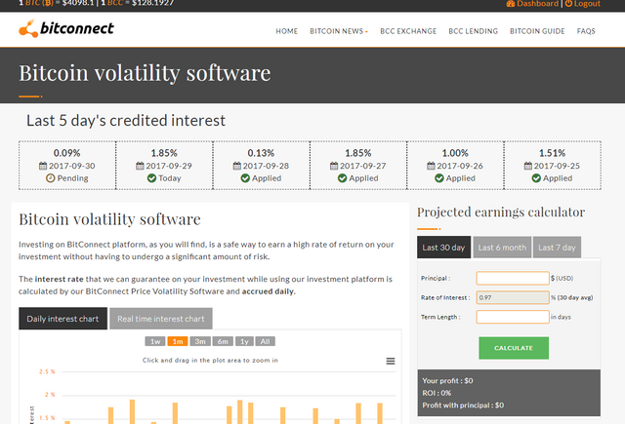Set chart range to 3m
This screenshot has width=625, height=424.
(200, 341)
